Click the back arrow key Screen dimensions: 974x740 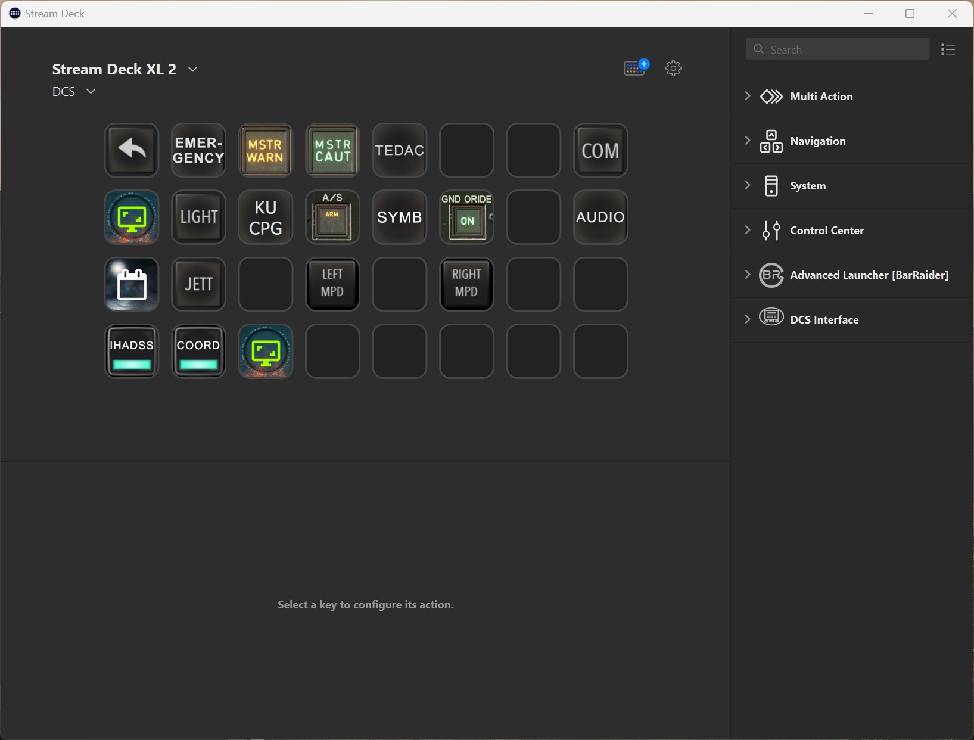point(132,150)
